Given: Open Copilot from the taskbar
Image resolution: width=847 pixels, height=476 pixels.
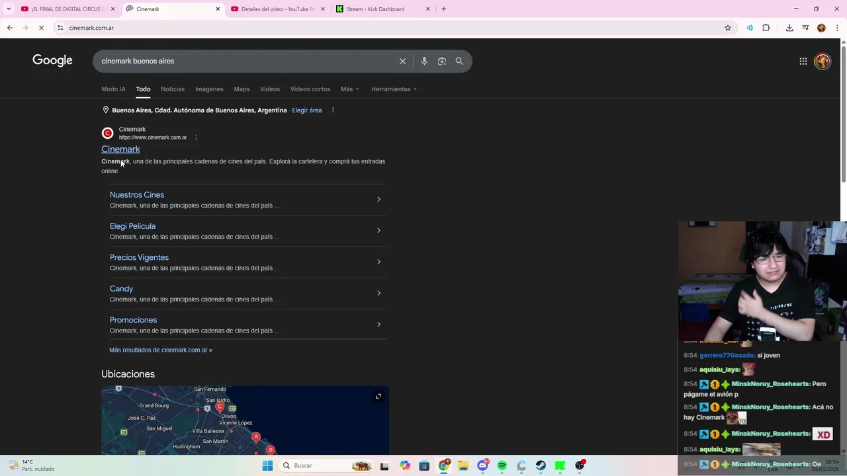Looking at the screenshot, I should 404,465.
